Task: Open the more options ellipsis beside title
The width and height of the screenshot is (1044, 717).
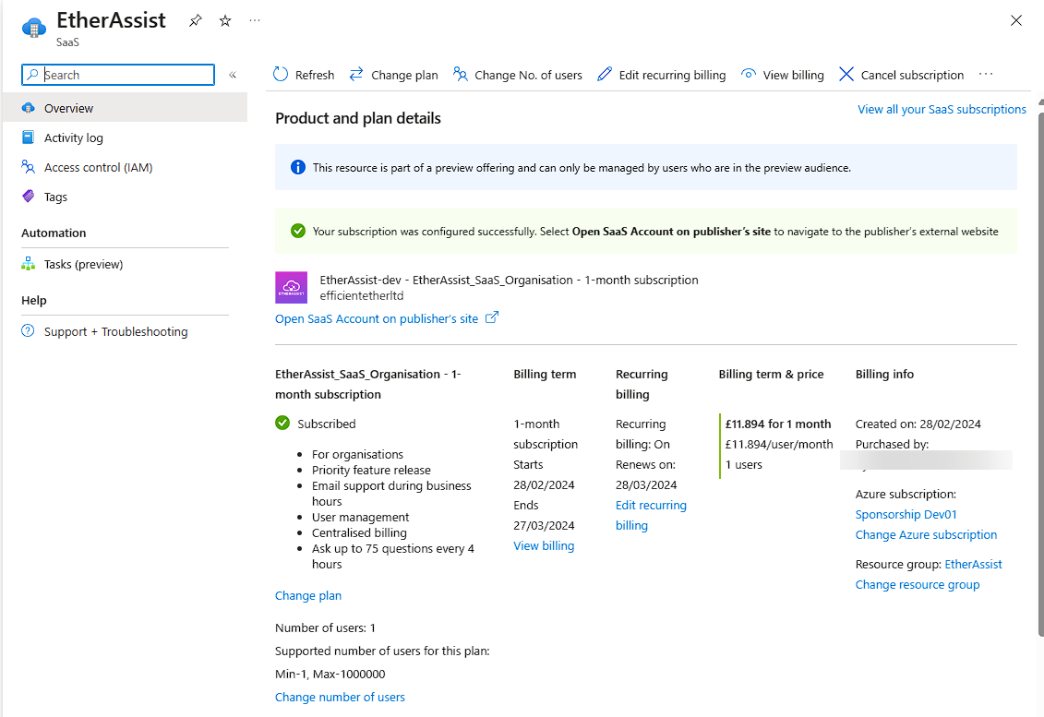Action: pos(255,20)
